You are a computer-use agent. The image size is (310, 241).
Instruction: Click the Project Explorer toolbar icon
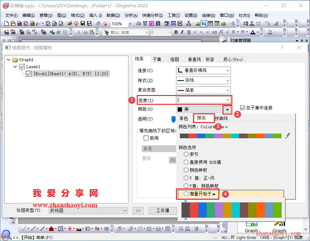[197, 24]
